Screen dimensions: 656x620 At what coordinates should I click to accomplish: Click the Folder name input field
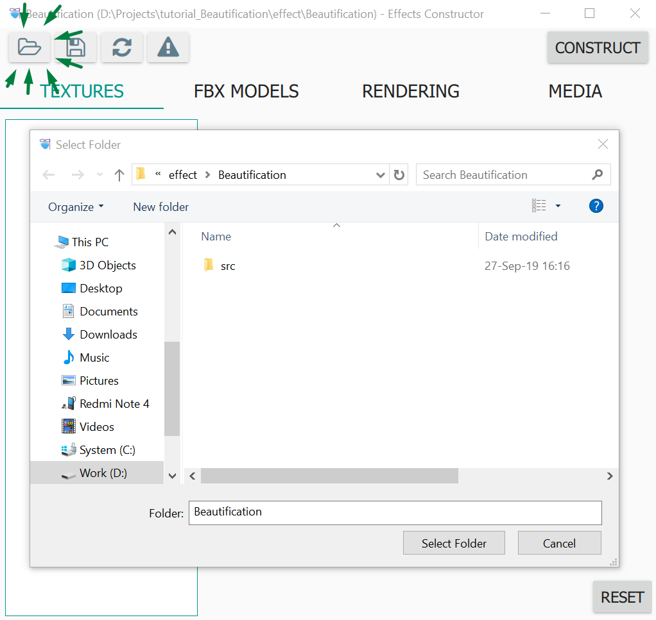[x=395, y=512]
